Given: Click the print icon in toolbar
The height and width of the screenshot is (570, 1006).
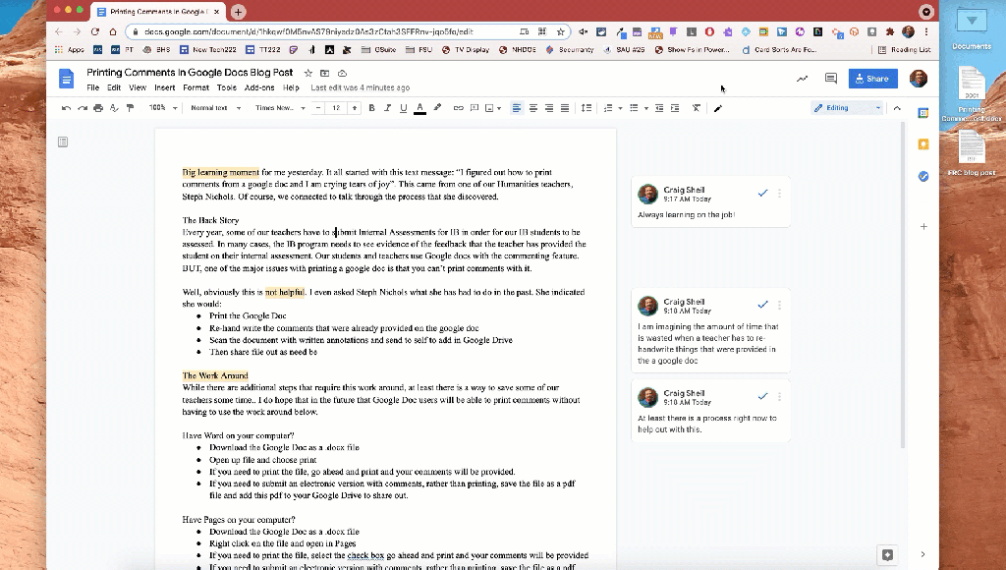Looking at the screenshot, I should (98, 108).
